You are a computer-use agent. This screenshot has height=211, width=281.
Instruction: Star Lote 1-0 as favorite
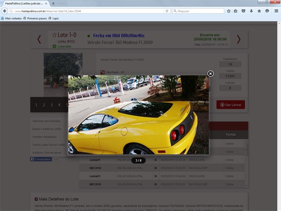pos(54,35)
